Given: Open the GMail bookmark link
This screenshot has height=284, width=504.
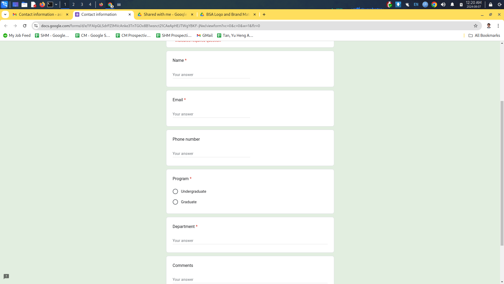Looking at the screenshot, I should point(204,35).
